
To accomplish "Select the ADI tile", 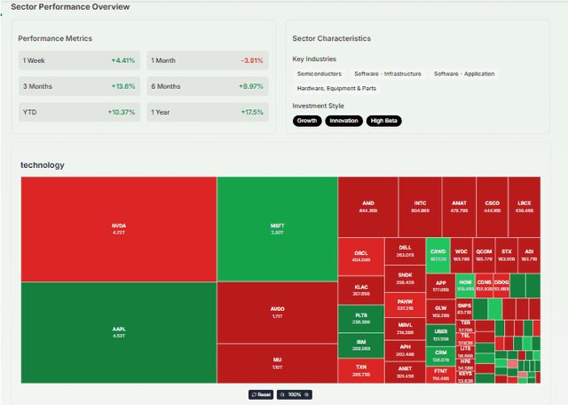I will 529,255.
